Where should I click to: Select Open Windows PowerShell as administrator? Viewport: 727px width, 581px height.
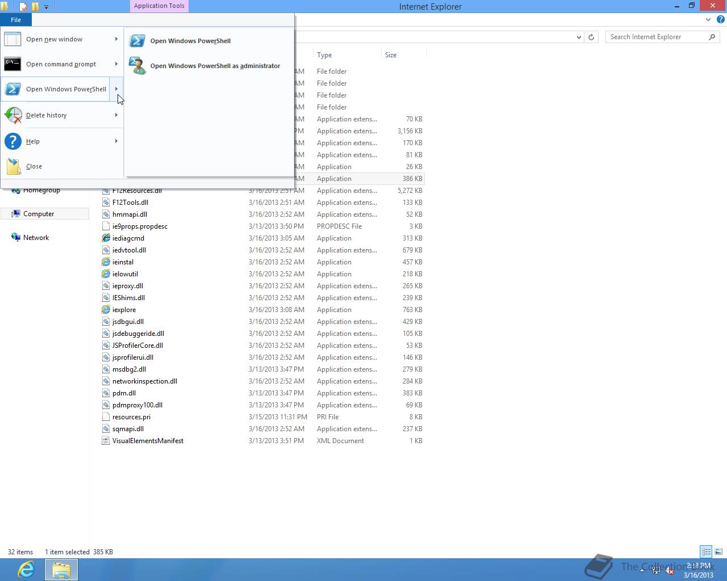215,66
